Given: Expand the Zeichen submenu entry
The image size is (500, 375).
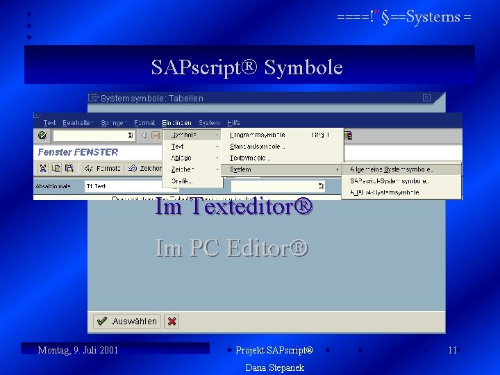Looking at the screenshot, I should (192, 169).
